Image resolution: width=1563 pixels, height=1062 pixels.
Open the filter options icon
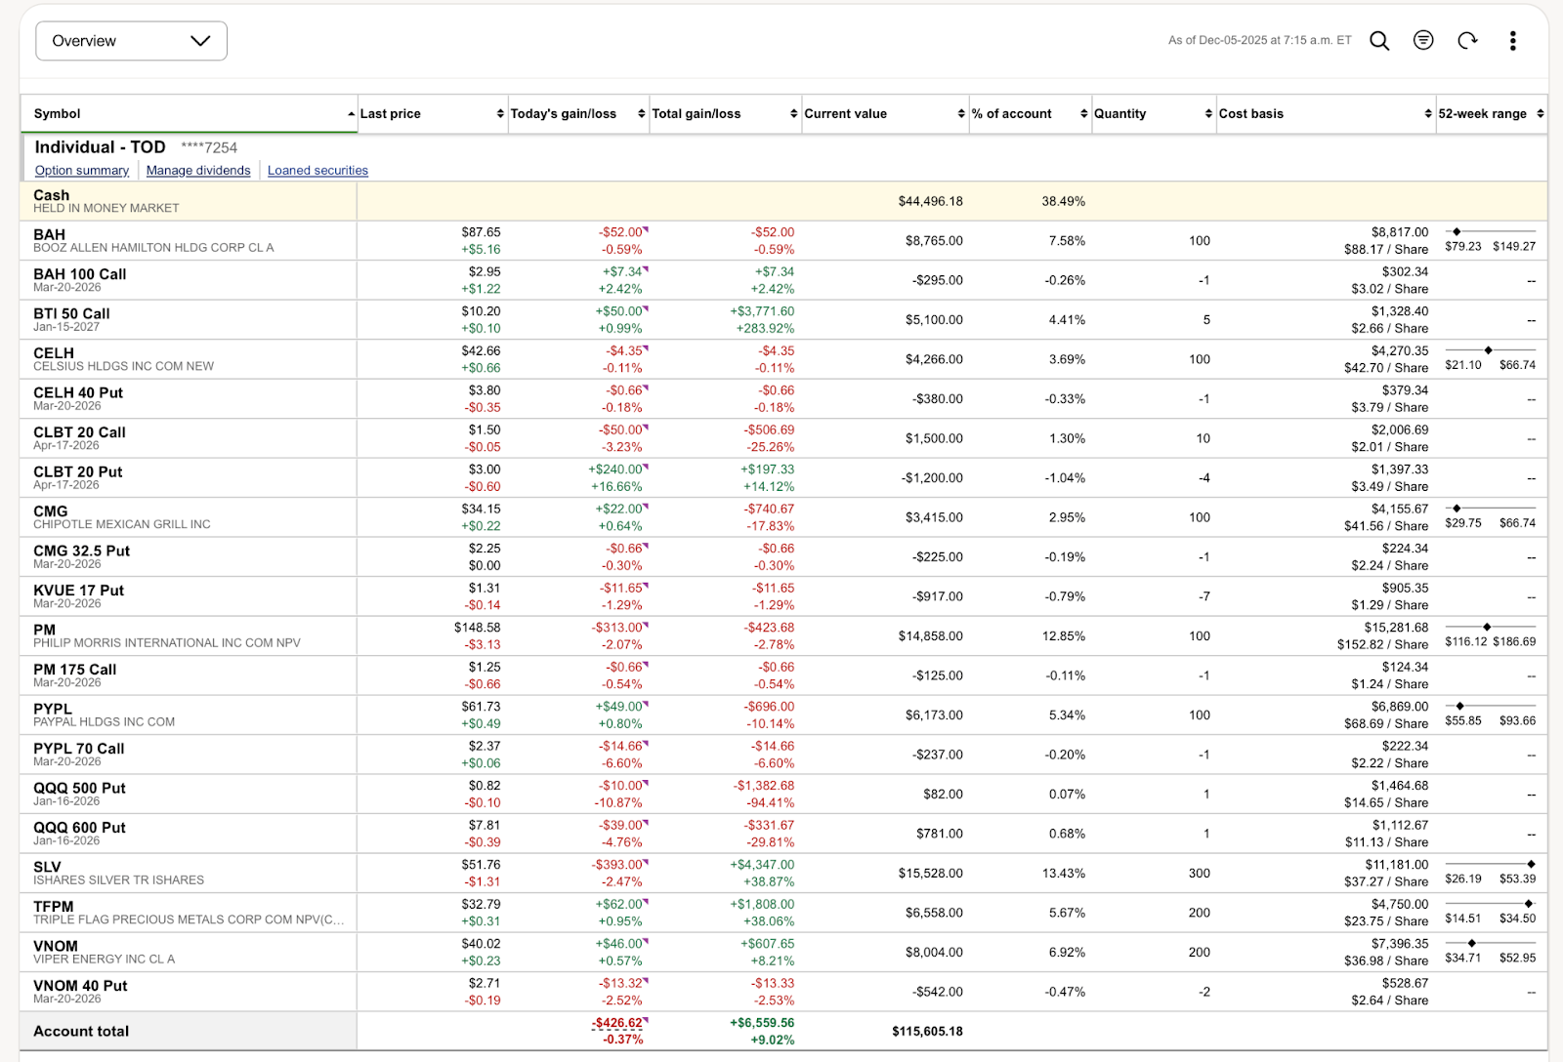click(x=1423, y=41)
